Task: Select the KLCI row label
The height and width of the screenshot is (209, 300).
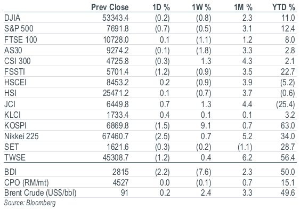Action: tap(12, 115)
